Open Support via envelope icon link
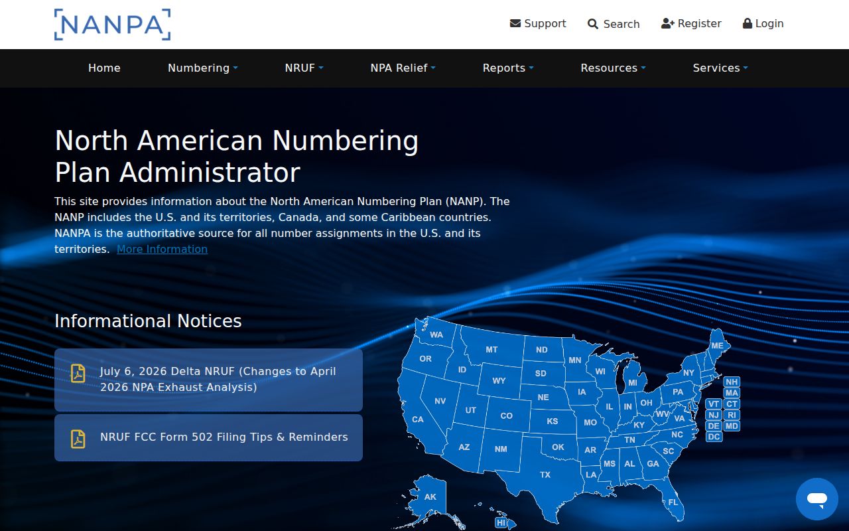 coord(538,23)
